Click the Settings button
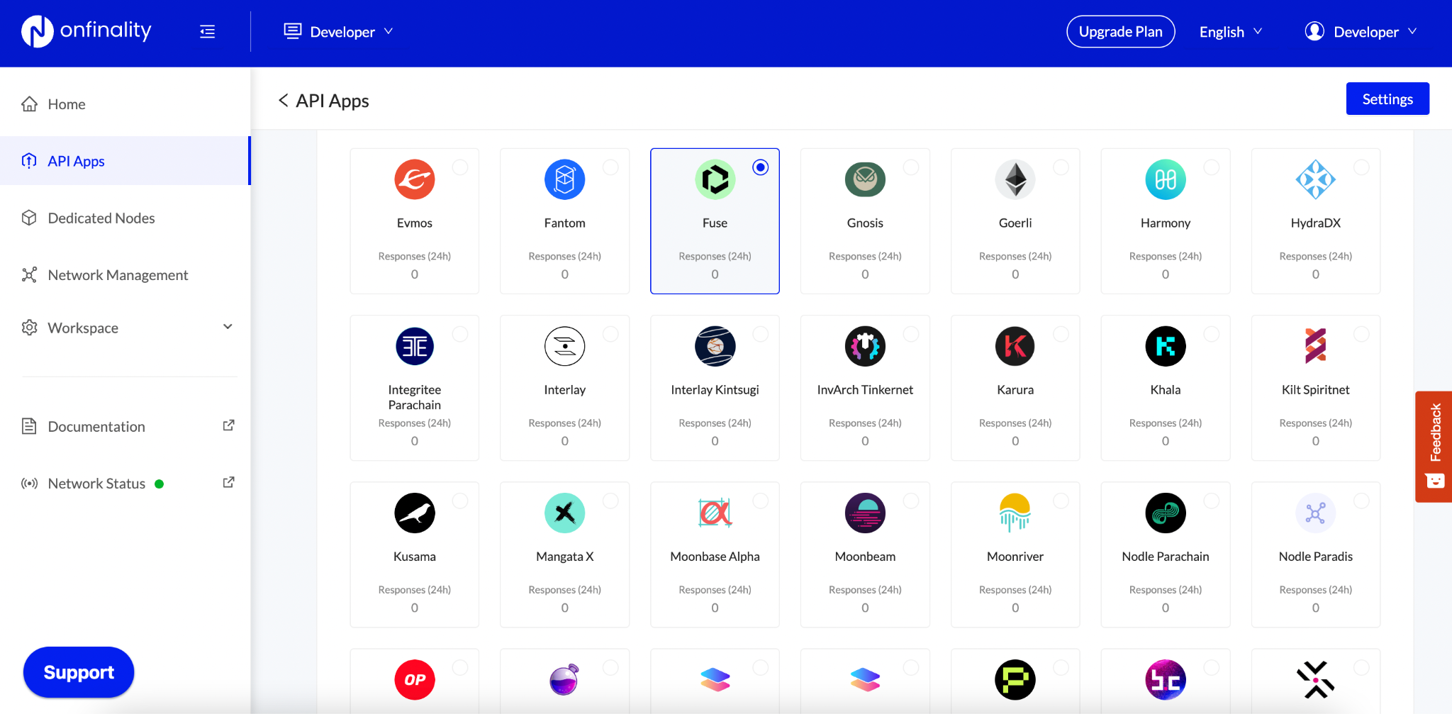 pos(1387,99)
